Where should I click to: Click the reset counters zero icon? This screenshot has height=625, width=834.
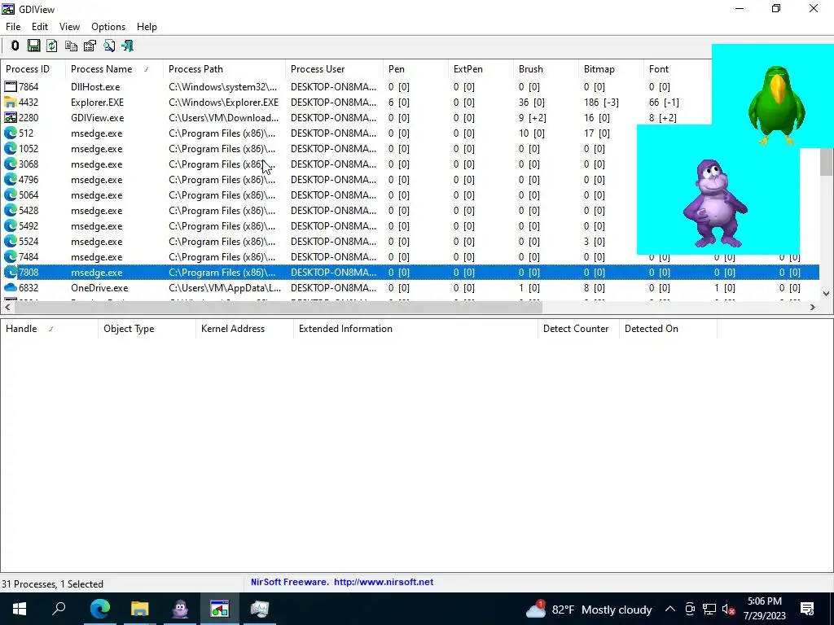tap(15, 46)
